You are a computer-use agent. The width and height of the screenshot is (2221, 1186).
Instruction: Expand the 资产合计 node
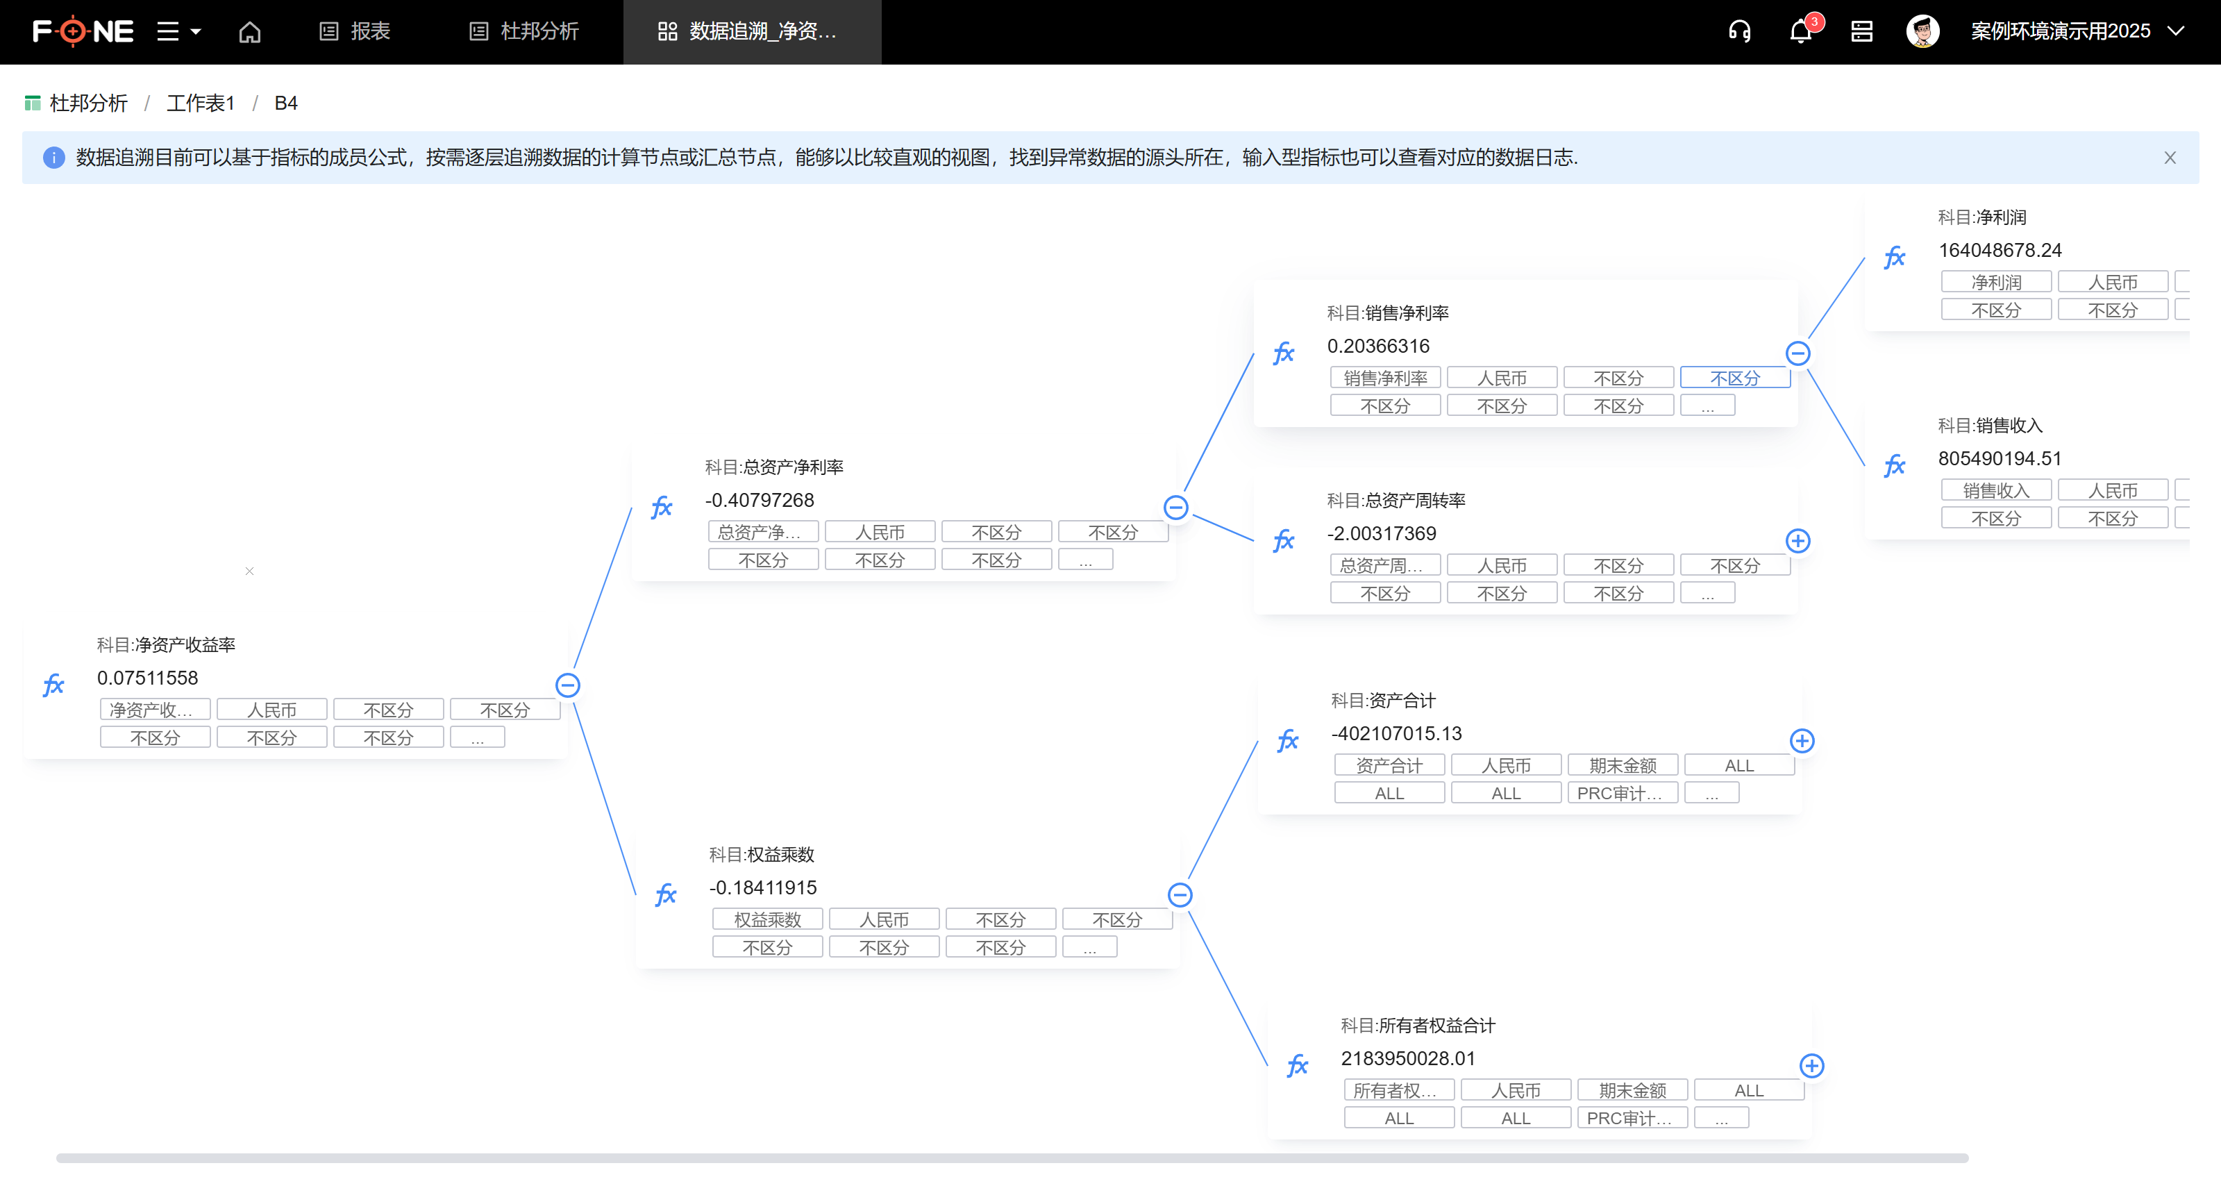[x=1802, y=741]
